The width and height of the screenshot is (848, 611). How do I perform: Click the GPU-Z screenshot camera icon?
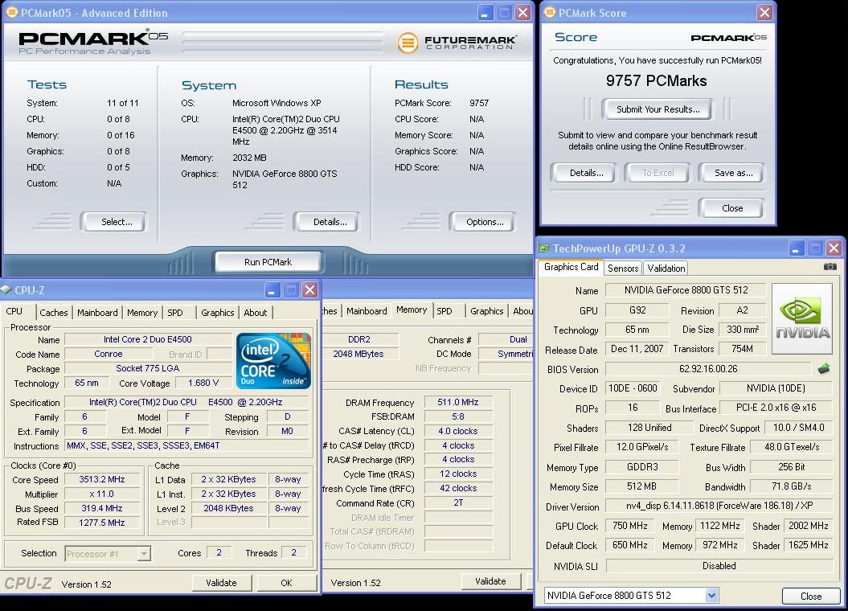point(830,267)
